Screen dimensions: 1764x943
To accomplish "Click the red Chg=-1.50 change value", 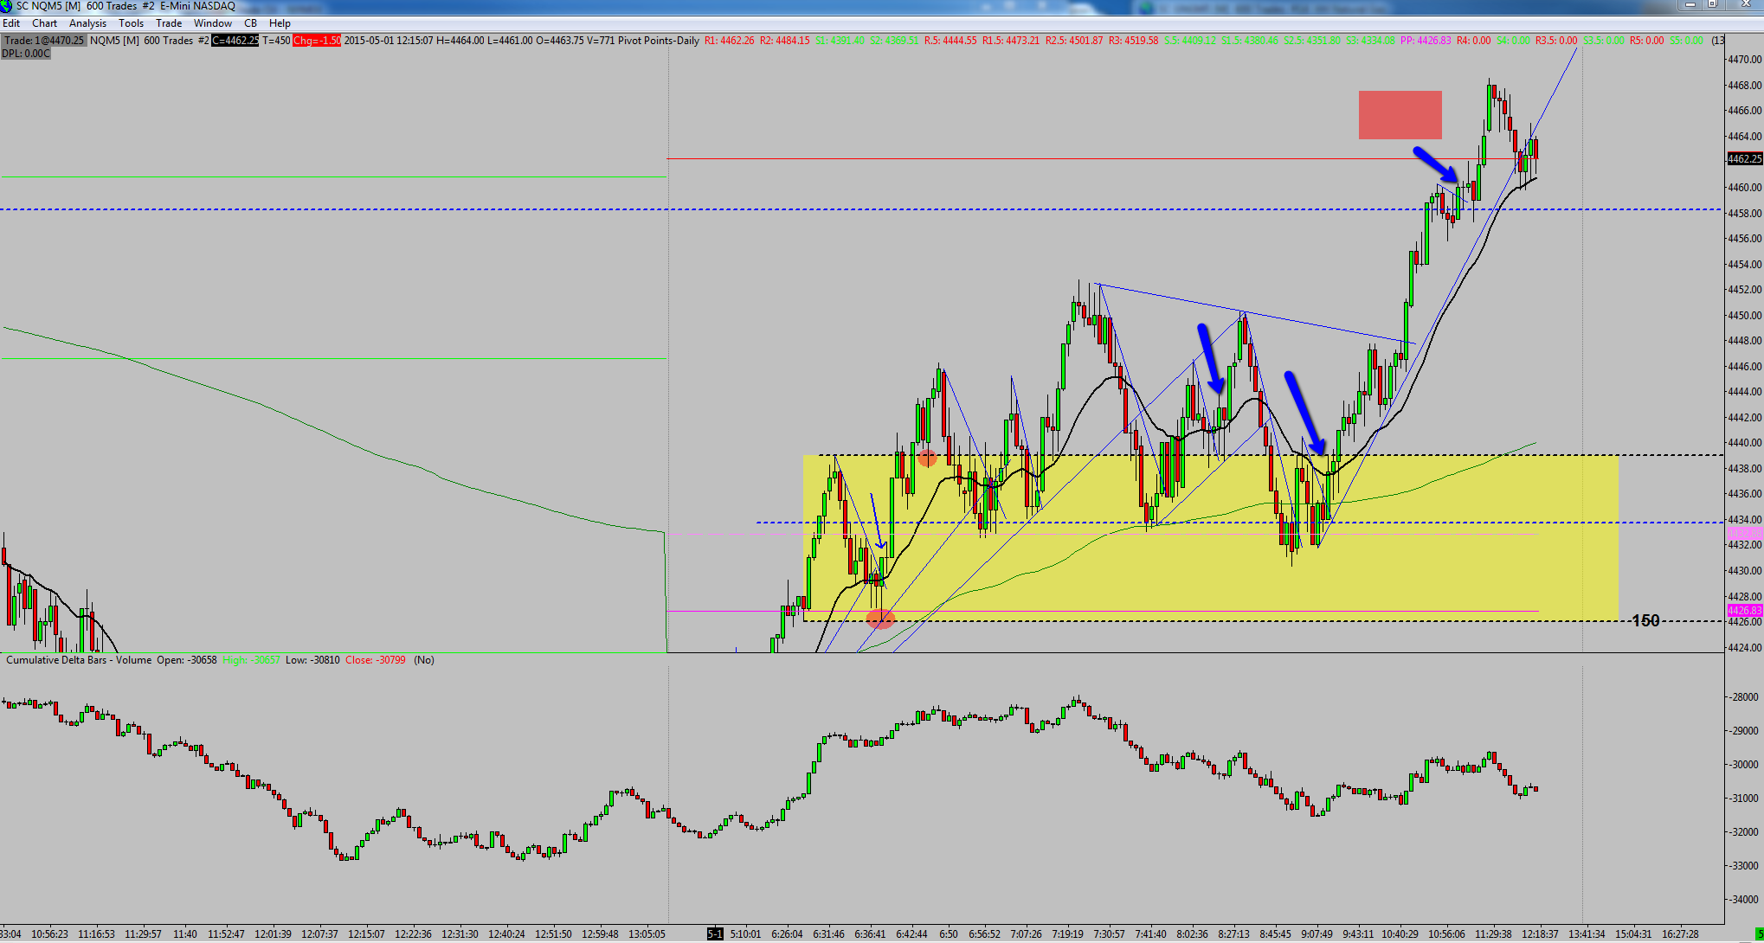I will coord(316,41).
